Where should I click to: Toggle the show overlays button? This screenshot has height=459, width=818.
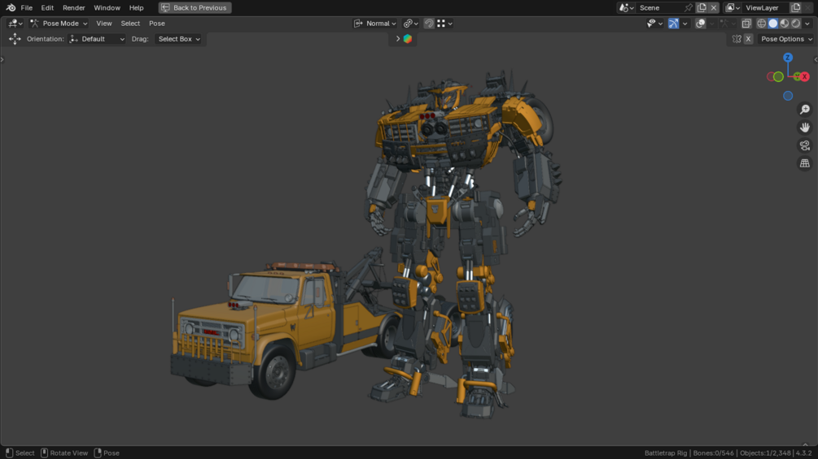pos(701,24)
